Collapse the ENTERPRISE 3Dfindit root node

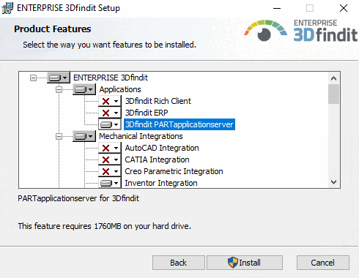coord(33,78)
